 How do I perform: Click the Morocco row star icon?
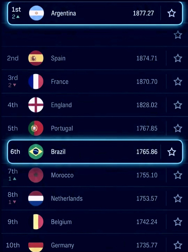pyautogui.click(x=178, y=175)
